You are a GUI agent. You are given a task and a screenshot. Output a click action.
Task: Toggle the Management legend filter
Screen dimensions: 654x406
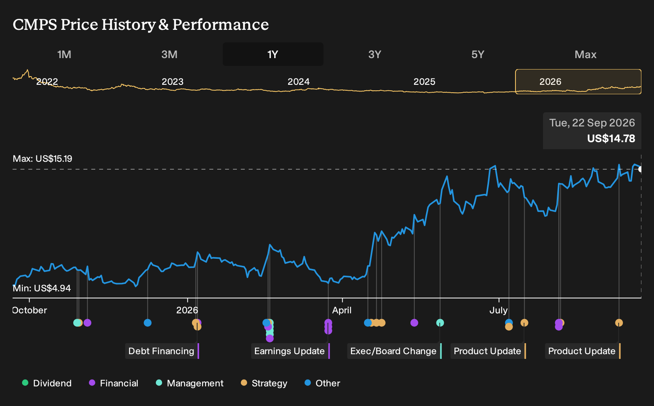[x=190, y=383]
